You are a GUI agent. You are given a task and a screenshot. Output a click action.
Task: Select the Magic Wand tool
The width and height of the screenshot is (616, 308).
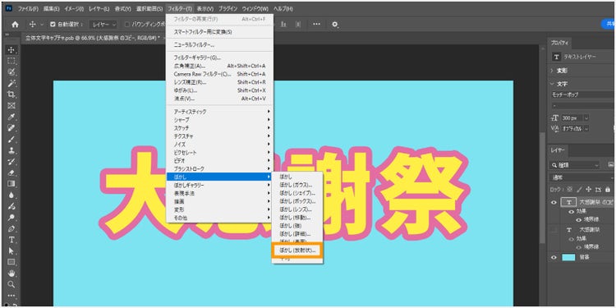pyautogui.click(x=11, y=83)
